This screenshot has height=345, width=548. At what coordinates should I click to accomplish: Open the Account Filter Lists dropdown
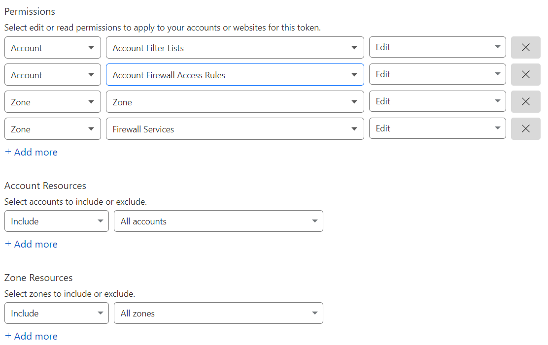(235, 48)
